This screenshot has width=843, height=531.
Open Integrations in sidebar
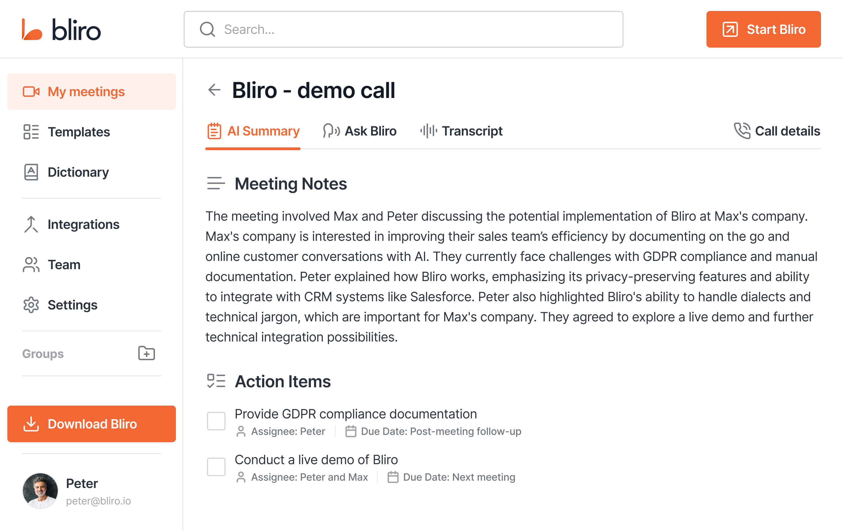(x=91, y=224)
